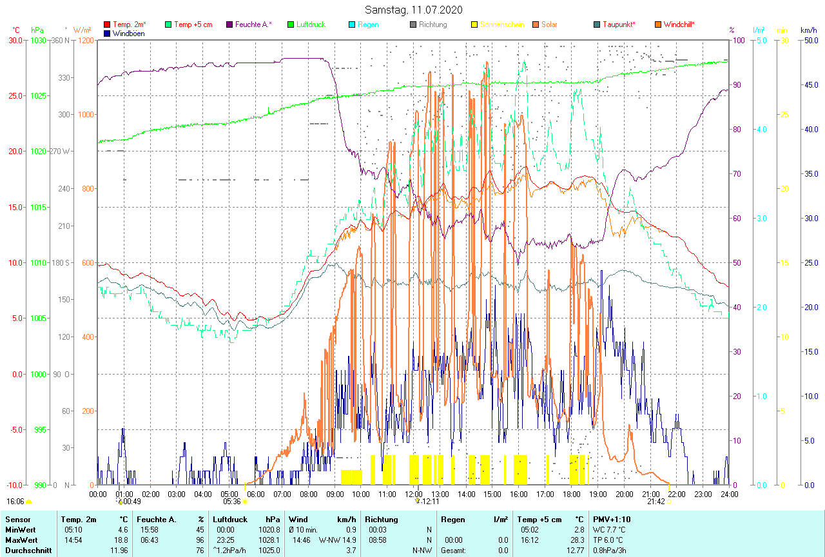Click the ground average value 12.77
Image resolution: width=825 pixels, height=557 pixels.
(x=575, y=551)
